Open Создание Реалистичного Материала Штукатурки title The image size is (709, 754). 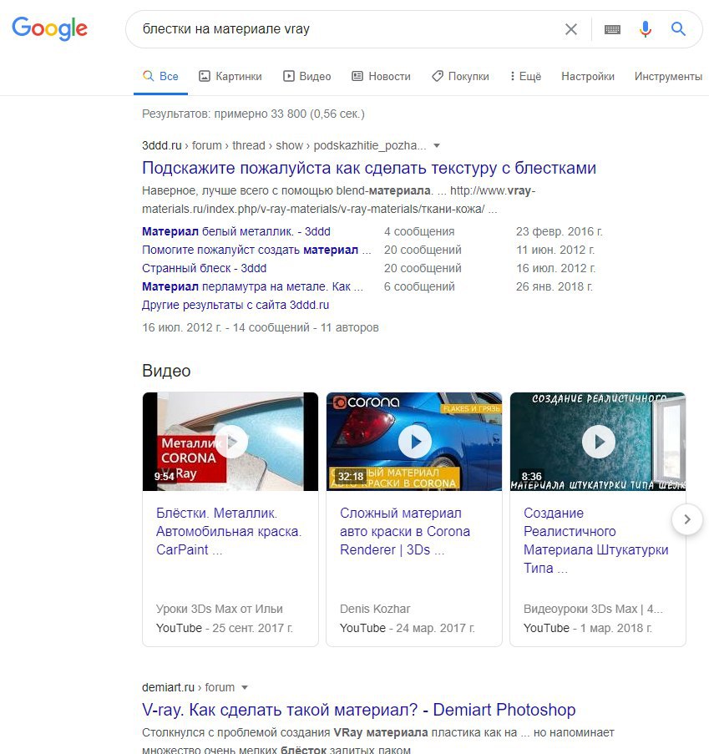(x=596, y=540)
